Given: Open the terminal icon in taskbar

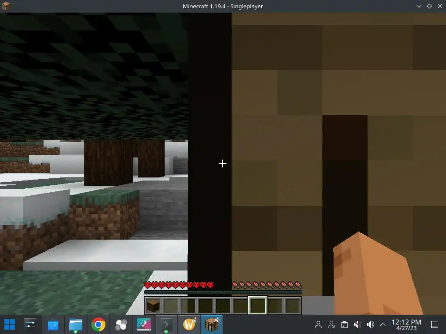Looking at the screenshot, I should coord(166,324).
